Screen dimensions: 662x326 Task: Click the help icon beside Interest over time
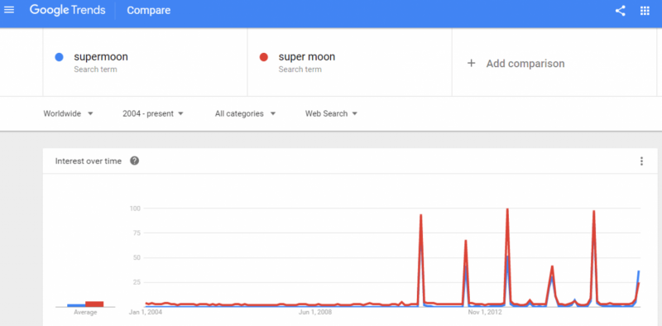click(x=135, y=161)
